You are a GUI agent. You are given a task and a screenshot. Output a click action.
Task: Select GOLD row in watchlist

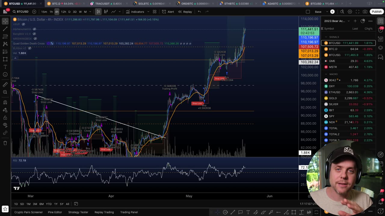click(348, 98)
